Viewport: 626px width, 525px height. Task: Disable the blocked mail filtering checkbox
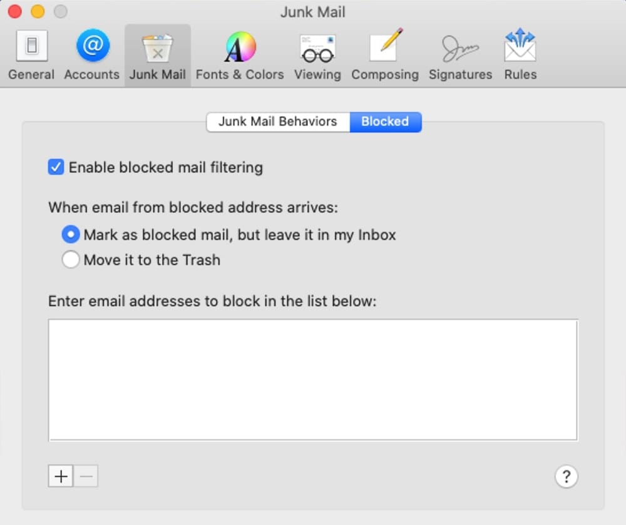click(x=56, y=167)
